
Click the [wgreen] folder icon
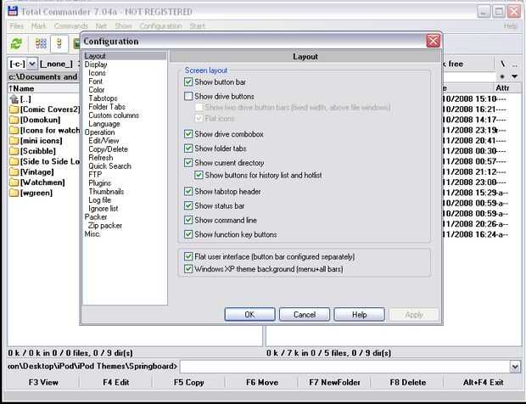point(14,193)
